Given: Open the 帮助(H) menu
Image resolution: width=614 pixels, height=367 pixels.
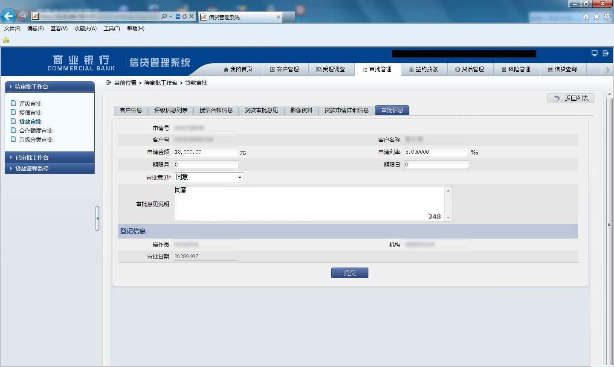Looking at the screenshot, I should click(x=136, y=29).
